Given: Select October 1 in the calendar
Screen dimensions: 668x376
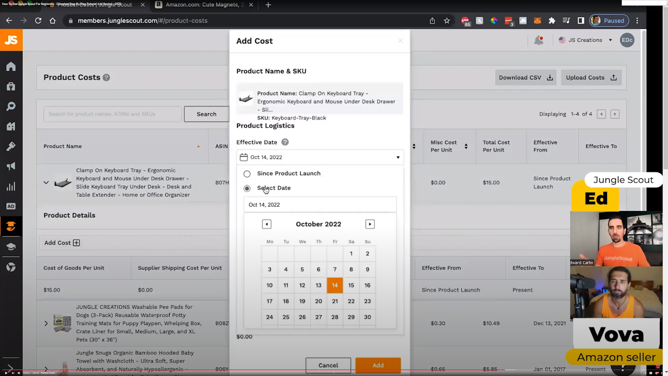Looking at the screenshot, I should point(351,254).
